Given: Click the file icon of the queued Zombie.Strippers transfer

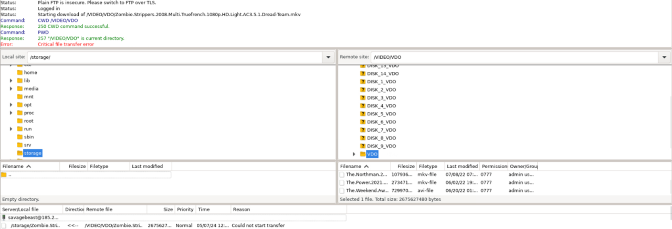Looking at the screenshot, I should [x=4, y=225].
